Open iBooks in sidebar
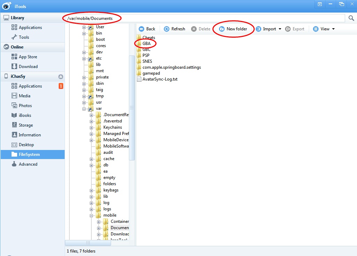357x256 pixels. click(25, 115)
